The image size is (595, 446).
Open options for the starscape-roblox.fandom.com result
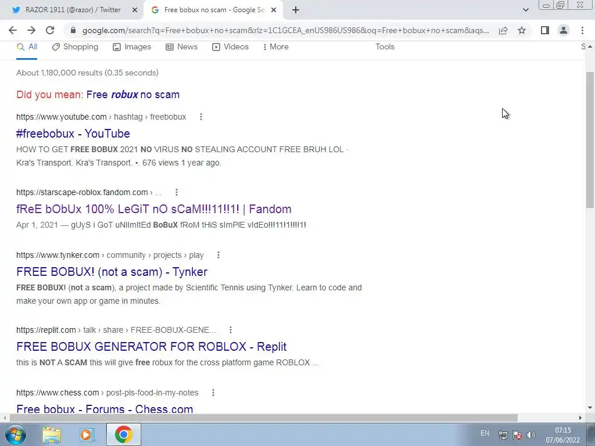click(x=177, y=193)
